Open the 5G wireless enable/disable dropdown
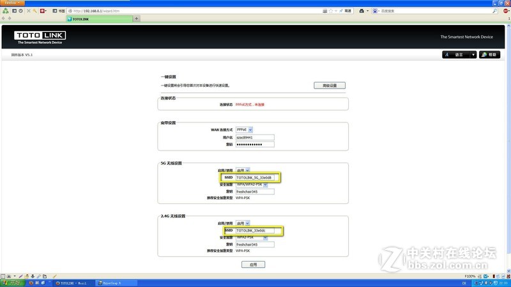Viewport: 511px width, 287px height. [243, 170]
